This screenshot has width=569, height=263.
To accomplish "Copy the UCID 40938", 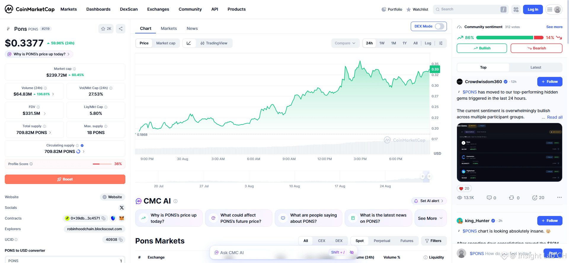I will click(121, 240).
